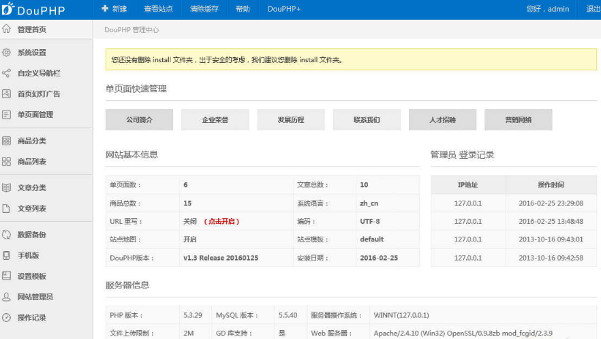The width and height of the screenshot is (601, 339).
Task: Click the book icon for 文章分类
Action: point(6,188)
